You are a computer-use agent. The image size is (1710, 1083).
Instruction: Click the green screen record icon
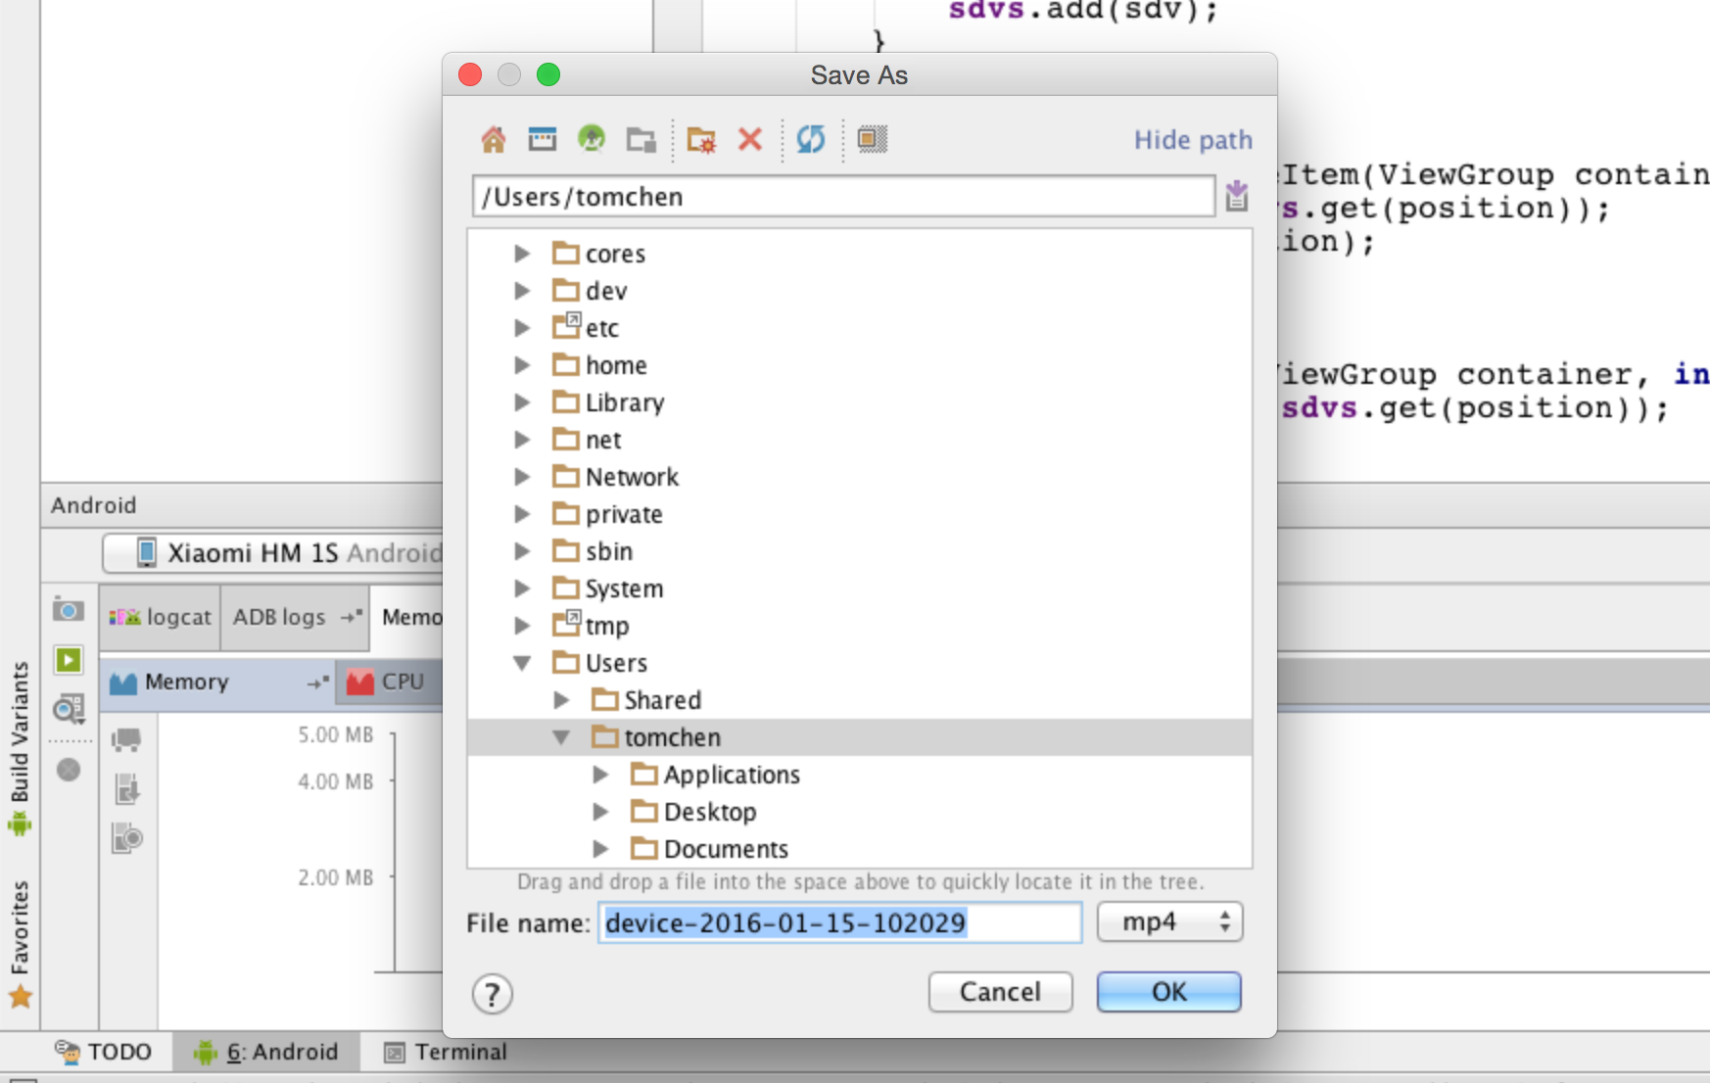(x=68, y=660)
